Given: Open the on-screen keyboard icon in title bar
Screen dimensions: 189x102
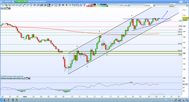Looking at the screenshot, I should click(x=181, y=2).
